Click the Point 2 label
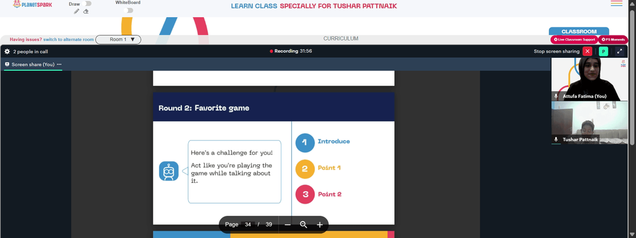 [329, 194]
